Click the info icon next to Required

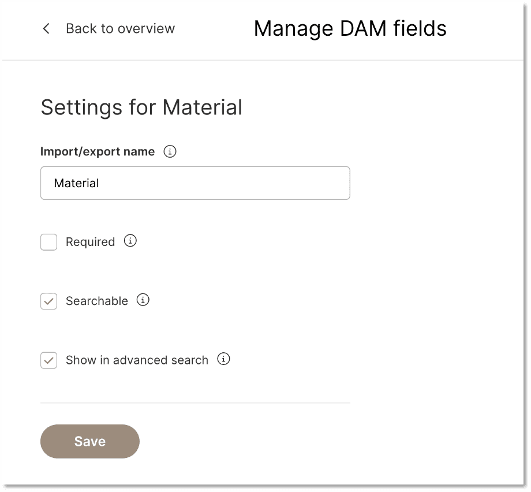(x=130, y=241)
